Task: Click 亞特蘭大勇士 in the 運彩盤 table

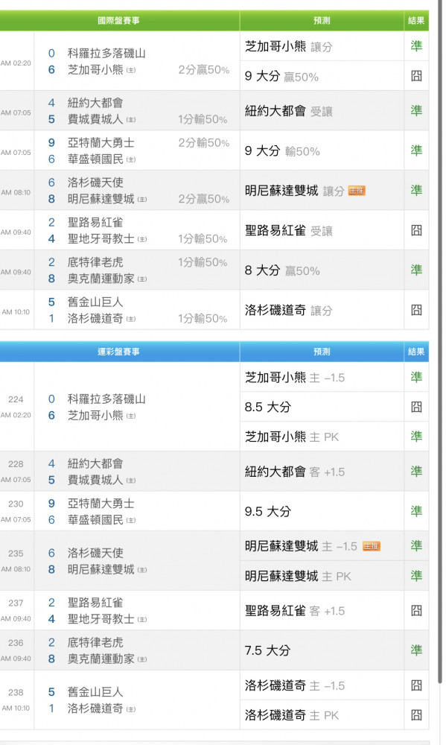Action: click(101, 503)
